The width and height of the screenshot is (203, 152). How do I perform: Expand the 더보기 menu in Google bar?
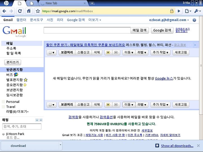click(95, 20)
